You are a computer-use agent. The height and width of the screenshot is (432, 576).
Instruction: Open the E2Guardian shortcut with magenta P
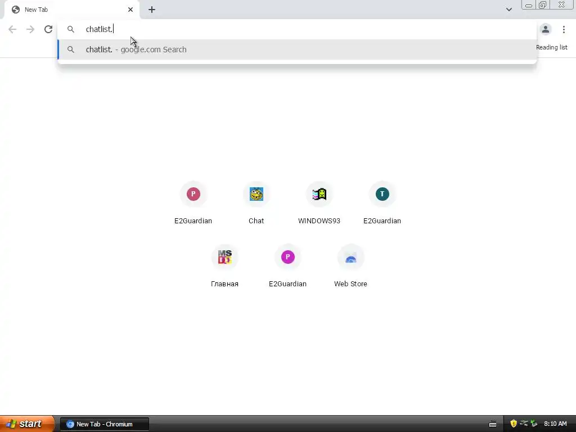[x=287, y=266]
